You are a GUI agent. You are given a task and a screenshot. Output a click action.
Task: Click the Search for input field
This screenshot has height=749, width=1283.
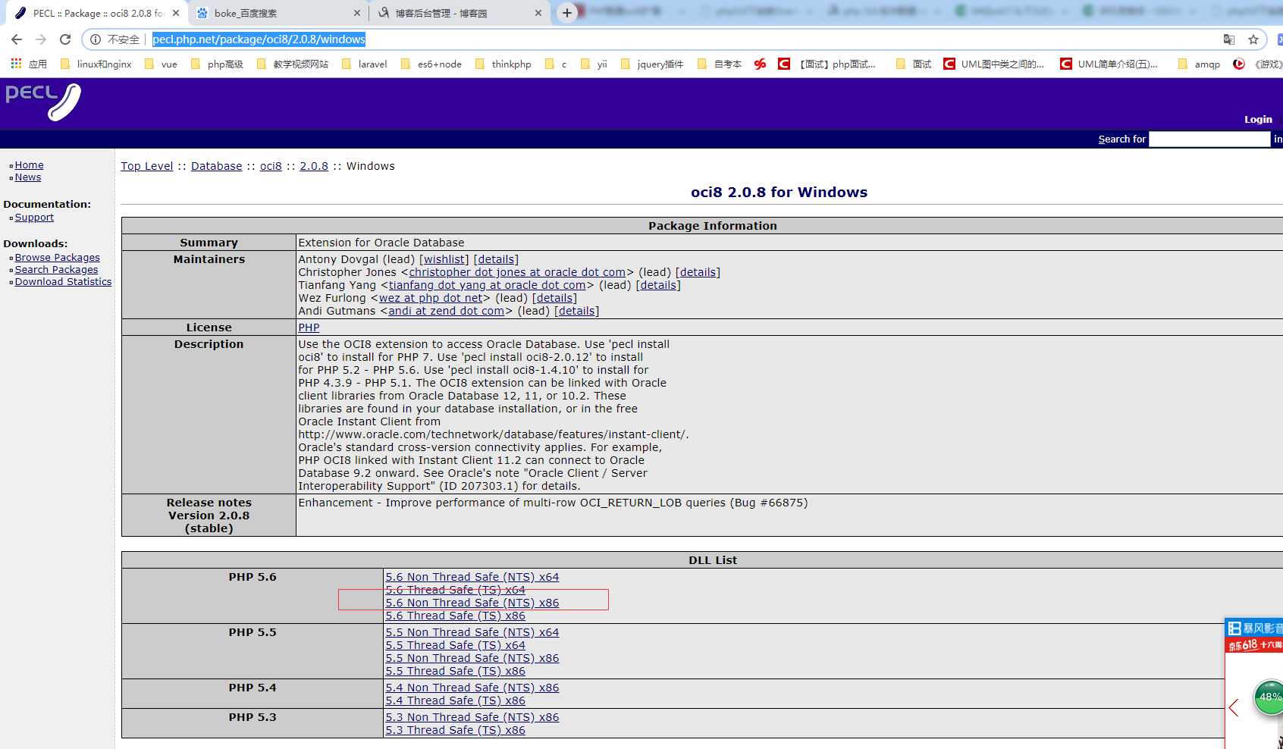1209,139
